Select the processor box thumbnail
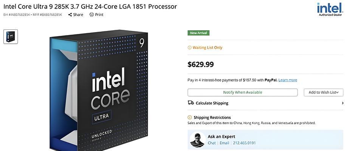This screenshot has height=151, width=352. point(11,37)
